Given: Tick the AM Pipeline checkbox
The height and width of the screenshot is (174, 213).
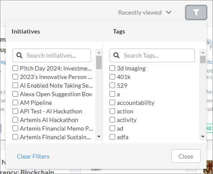Looking at the screenshot, I should click(x=15, y=103).
